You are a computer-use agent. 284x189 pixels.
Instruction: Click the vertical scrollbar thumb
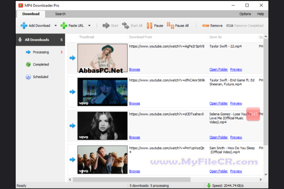pyautogui.click(x=266, y=92)
